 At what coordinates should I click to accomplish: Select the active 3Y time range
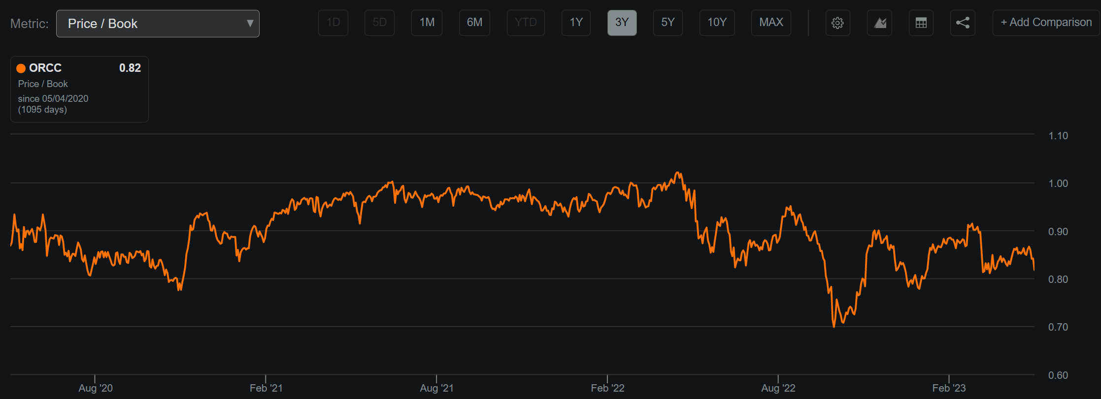pyautogui.click(x=622, y=23)
